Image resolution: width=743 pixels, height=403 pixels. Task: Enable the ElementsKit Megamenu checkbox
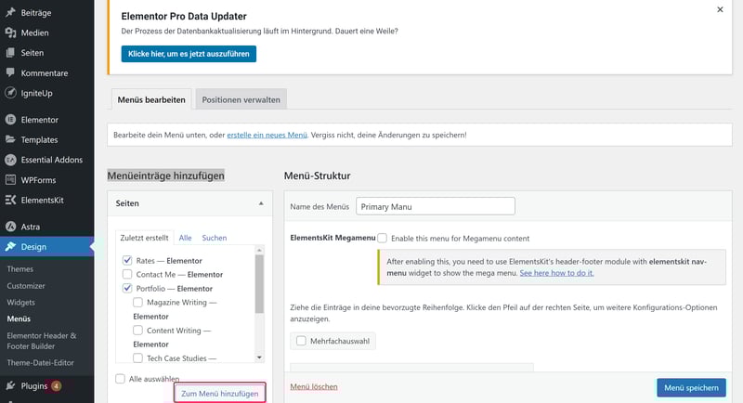point(383,239)
